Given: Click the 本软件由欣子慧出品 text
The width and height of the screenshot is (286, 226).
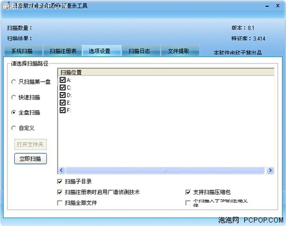Looking at the screenshot, I should (237, 53).
